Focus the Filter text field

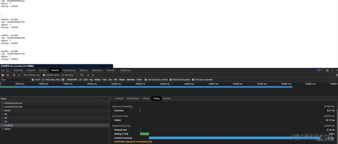click(x=15, y=80)
